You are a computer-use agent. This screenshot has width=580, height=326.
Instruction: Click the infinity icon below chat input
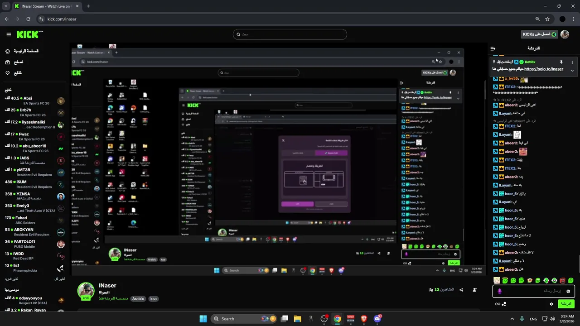point(498,304)
